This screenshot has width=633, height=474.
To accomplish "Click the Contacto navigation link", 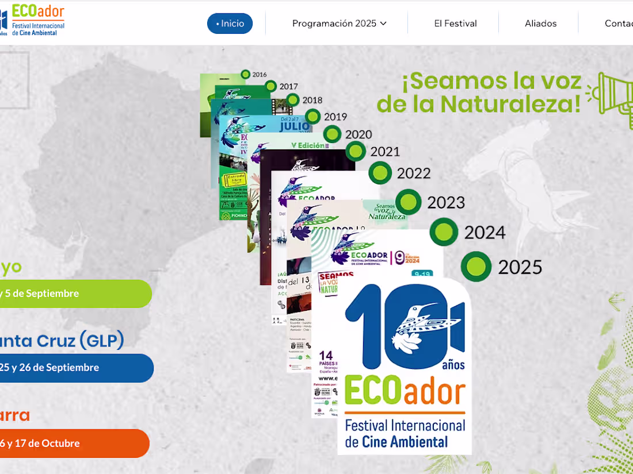I will pyautogui.click(x=619, y=24).
